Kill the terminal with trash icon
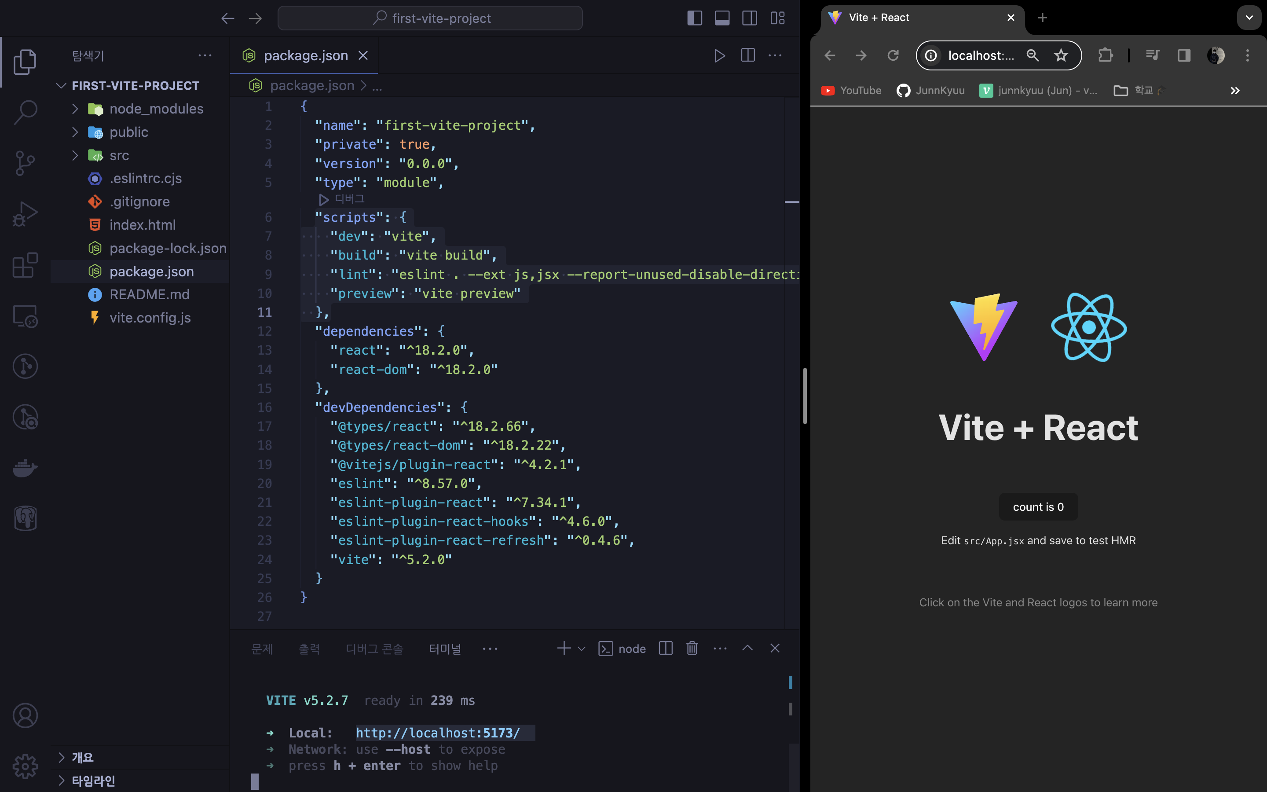This screenshot has width=1267, height=792. click(692, 649)
